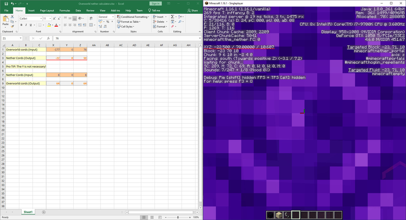Decrease the cell indent
This screenshot has width=406, height=220.
click(81, 25)
